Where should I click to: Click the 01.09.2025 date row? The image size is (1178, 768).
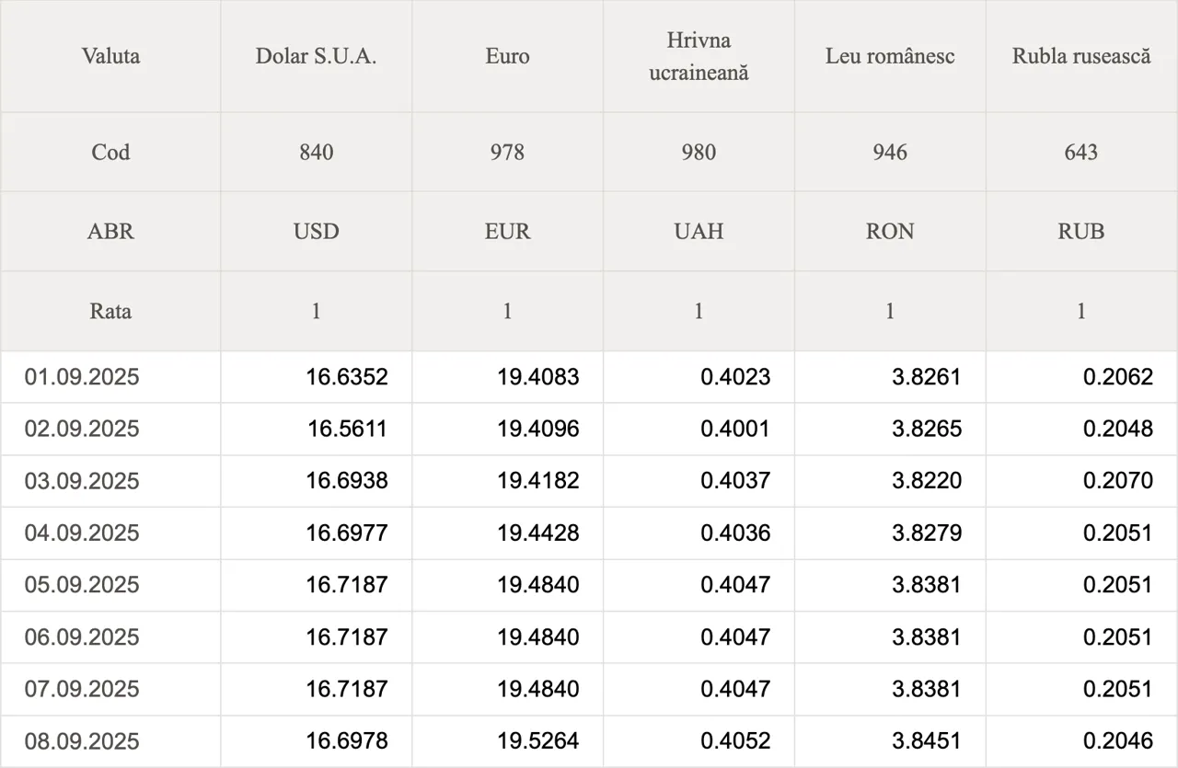click(x=589, y=376)
